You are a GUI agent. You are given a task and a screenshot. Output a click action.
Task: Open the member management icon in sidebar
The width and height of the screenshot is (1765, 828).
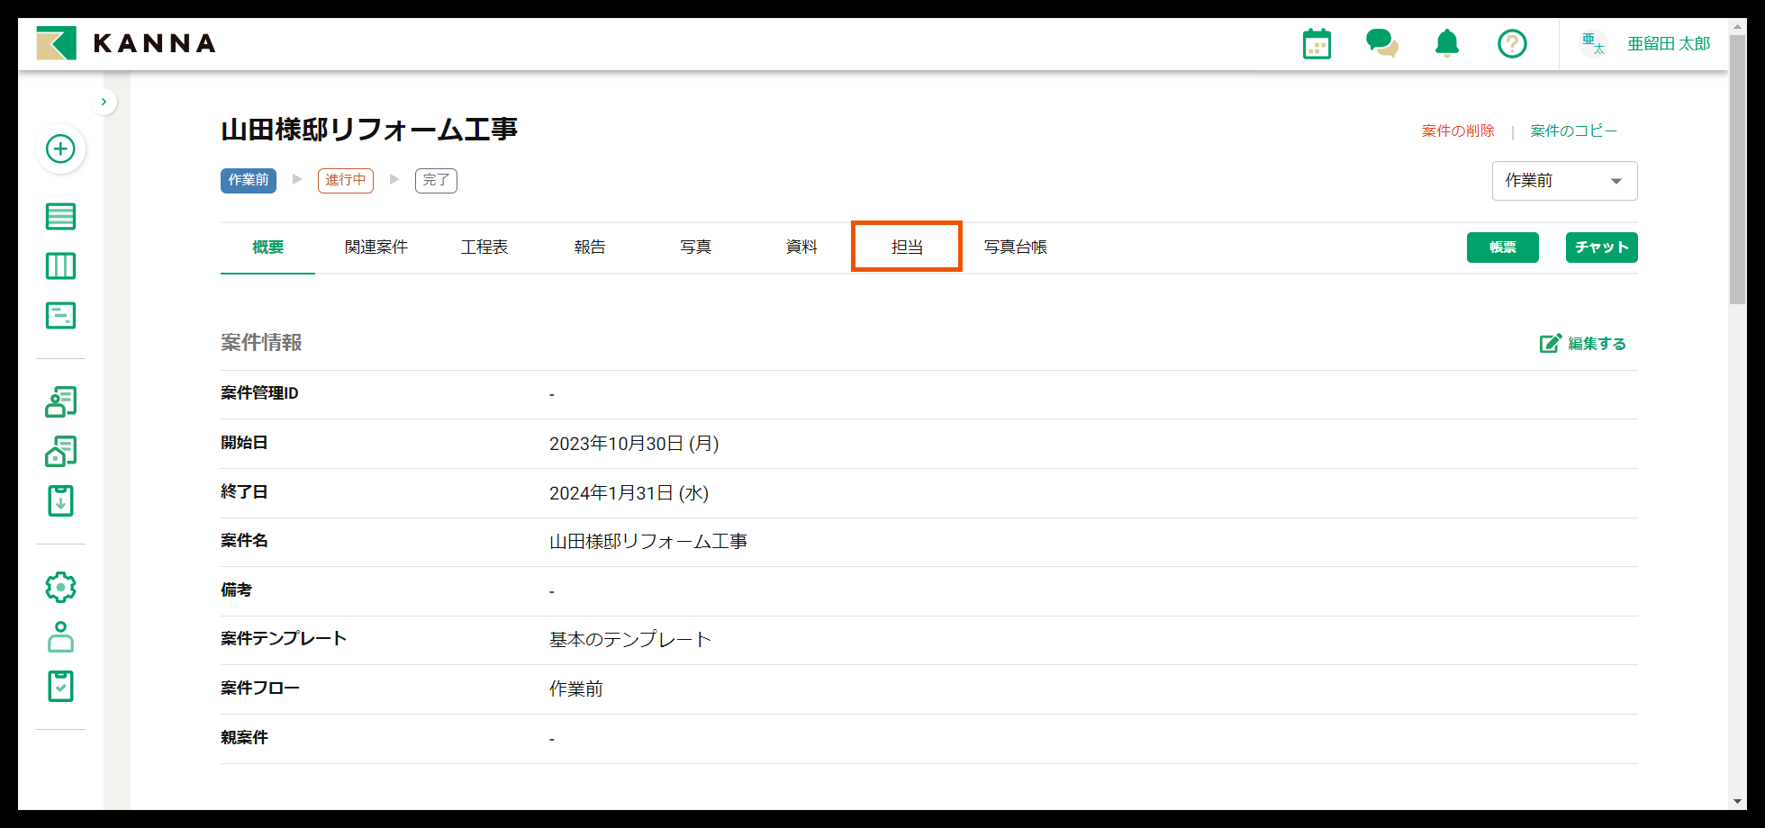point(60,401)
